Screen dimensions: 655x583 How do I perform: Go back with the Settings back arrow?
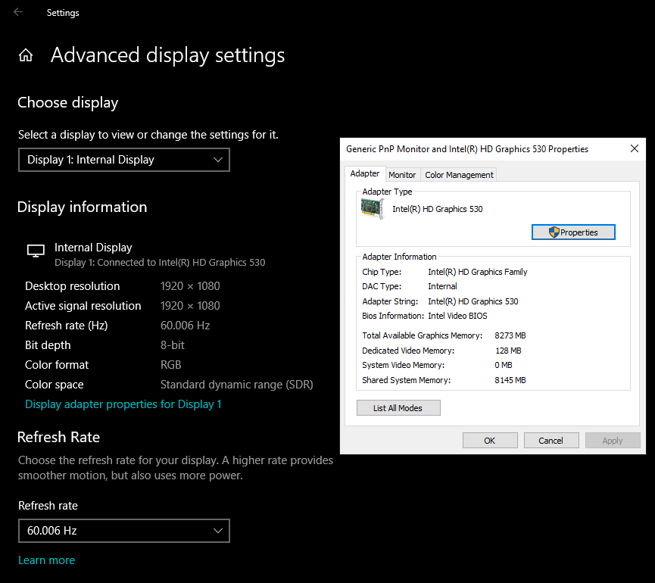(18, 12)
